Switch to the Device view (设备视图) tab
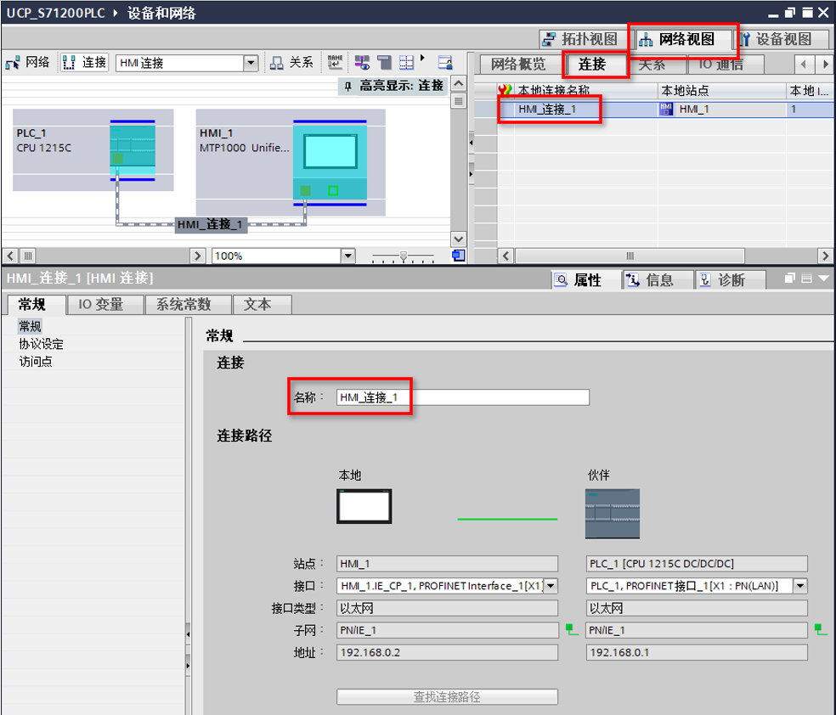 [775, 39]
